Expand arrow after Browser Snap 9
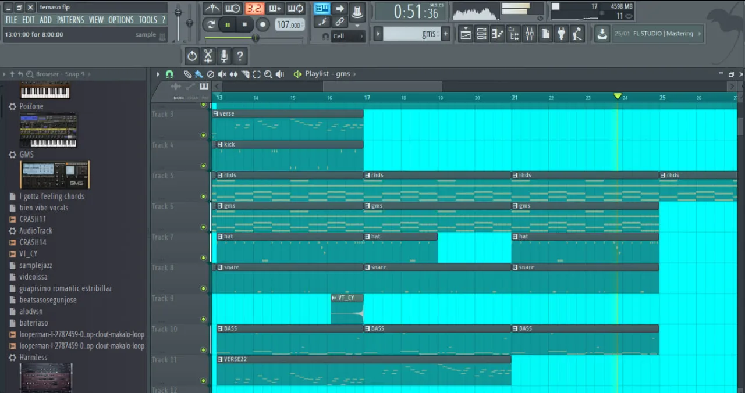The height and width of the screenshot is (393, 745). point(89,74)
